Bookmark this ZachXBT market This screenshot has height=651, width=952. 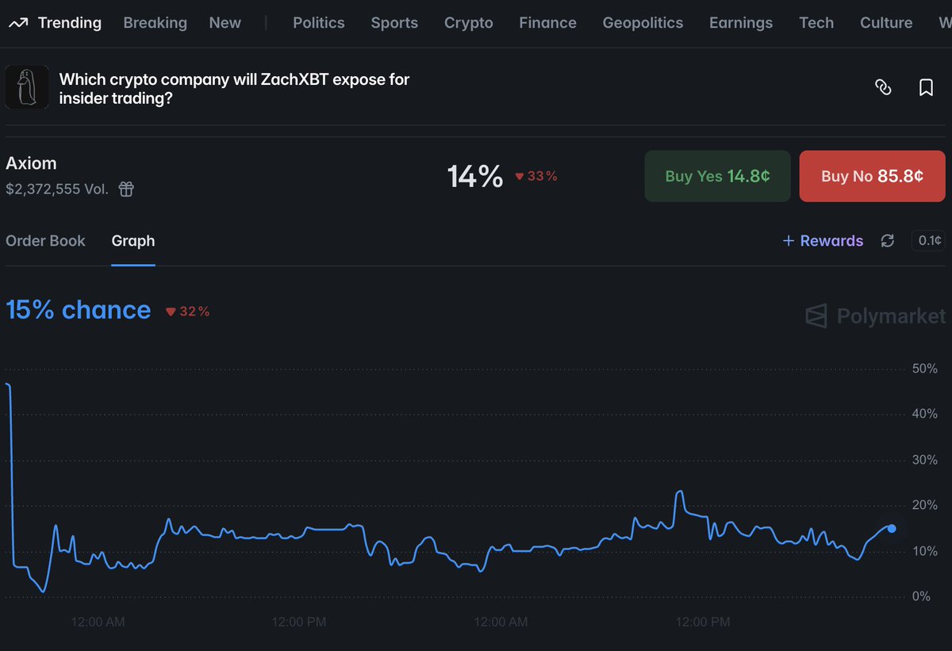(926, 87)
